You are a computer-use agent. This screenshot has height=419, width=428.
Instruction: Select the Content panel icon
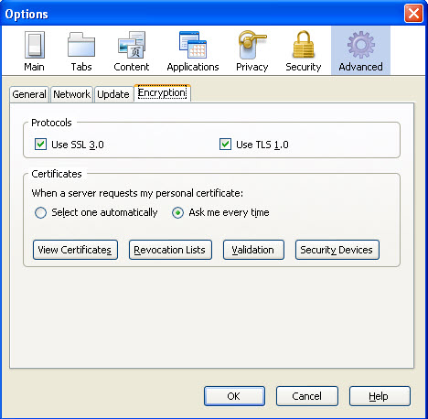point(132,45)
